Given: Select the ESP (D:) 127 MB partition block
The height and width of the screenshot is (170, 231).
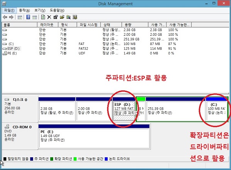Looking at the screenshot, I should pos(124,109).
